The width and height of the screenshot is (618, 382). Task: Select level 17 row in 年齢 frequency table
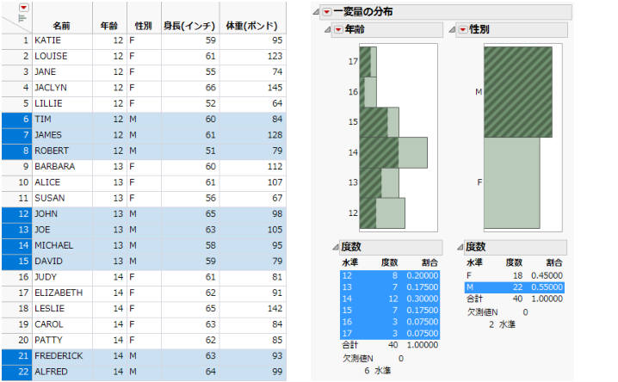coord(390,334)
